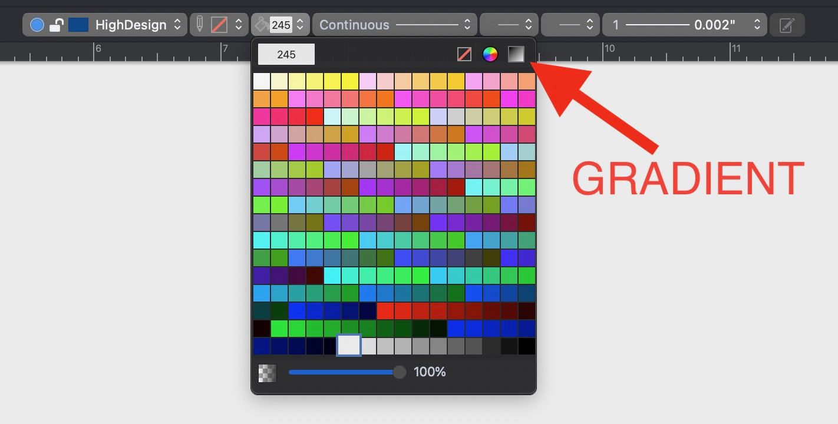This screenshot has height=424, width=838.
Task: Open the line start marker dropdown
Action: [x=509, y=25]
